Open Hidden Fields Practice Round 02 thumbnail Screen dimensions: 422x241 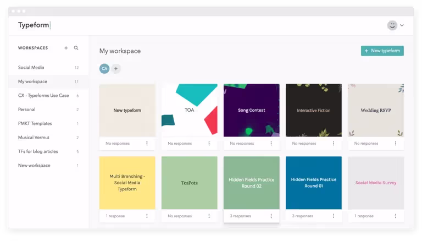click(x=252, y=183)
